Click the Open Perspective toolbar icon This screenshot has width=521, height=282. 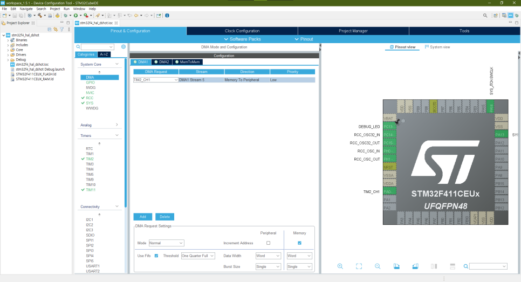coord(496,15)
